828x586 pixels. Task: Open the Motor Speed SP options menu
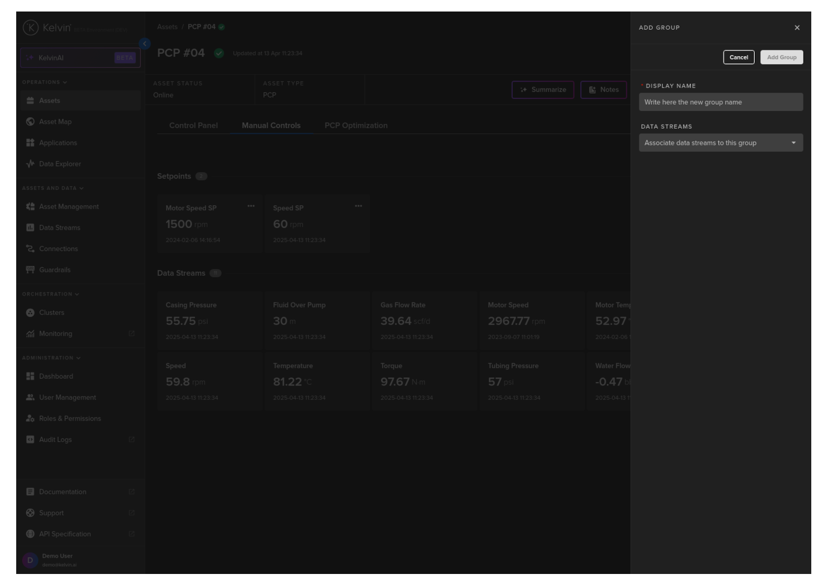tap(251, 206)
